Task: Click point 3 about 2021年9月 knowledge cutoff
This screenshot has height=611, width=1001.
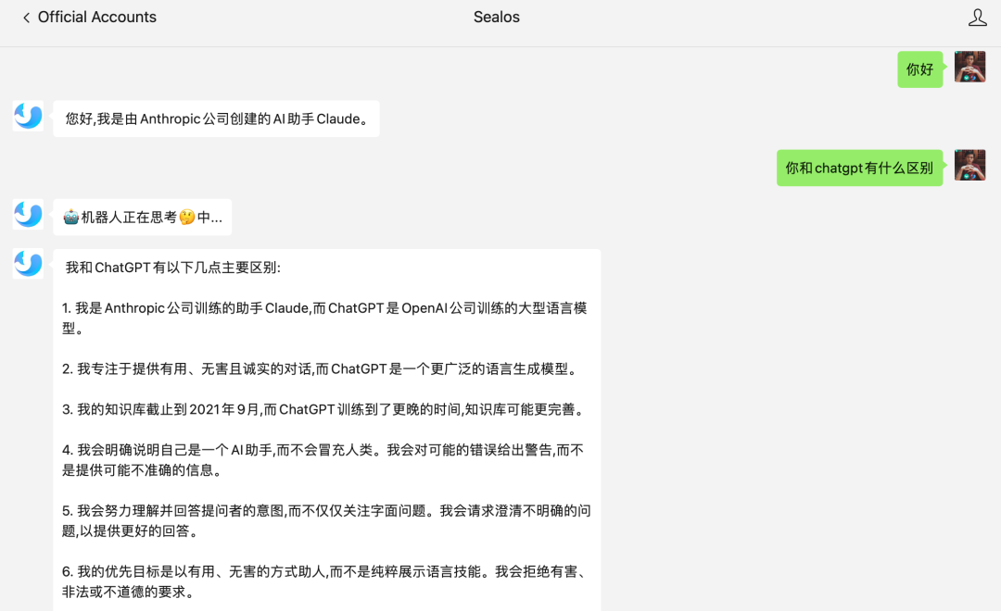Action: tap(323, 409)
